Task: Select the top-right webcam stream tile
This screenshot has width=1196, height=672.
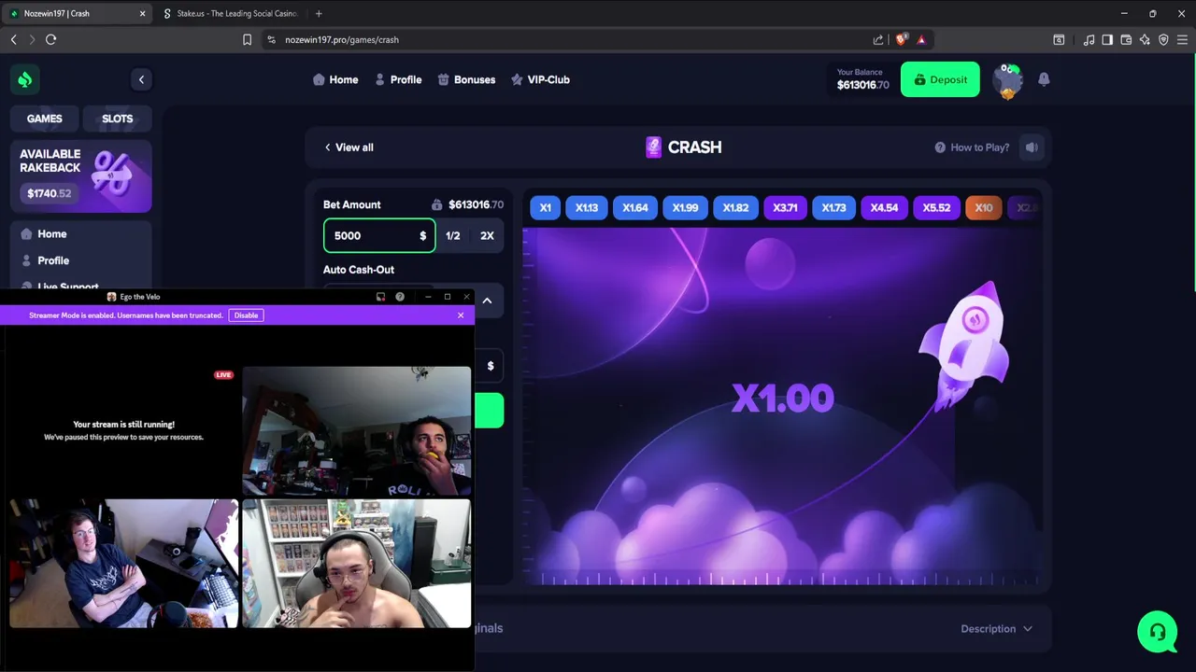Action: pos(357,430)
